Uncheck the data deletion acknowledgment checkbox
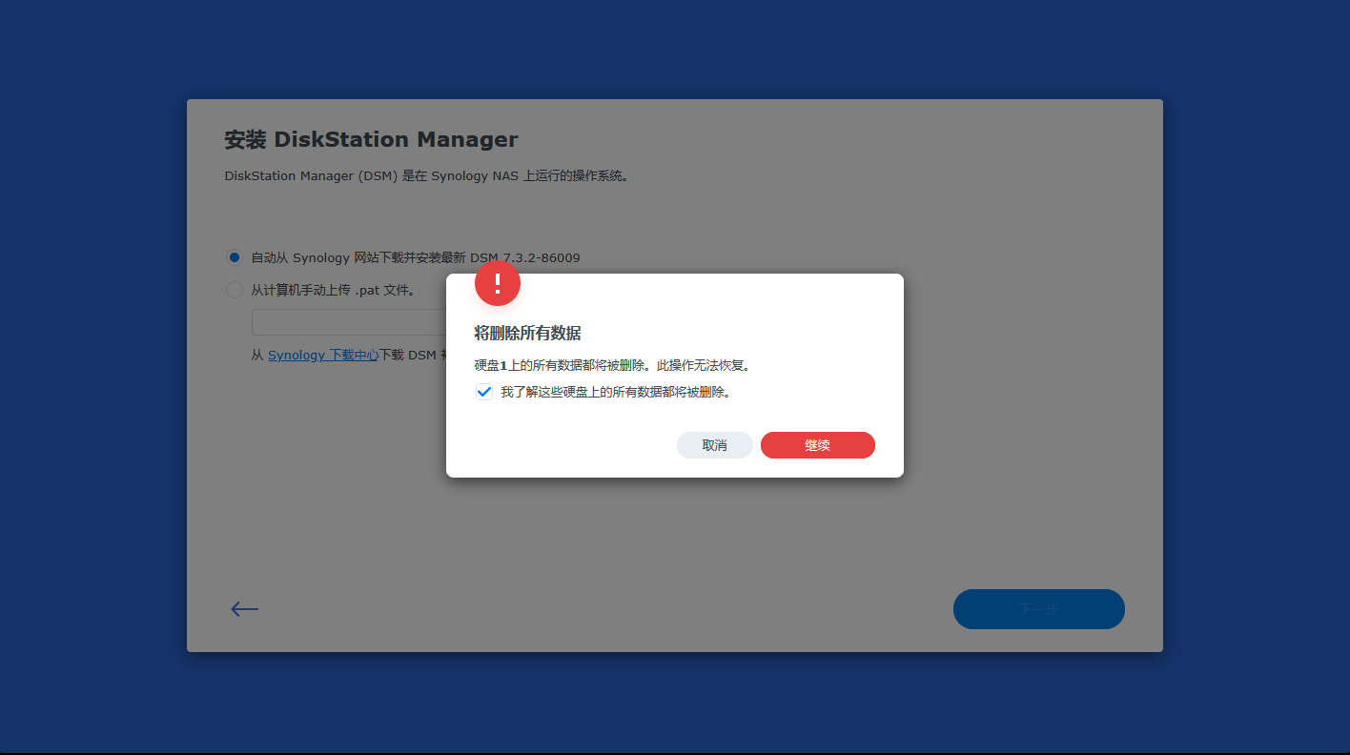The height and width of the screenshot is (755, 1350). pos(484,392)
